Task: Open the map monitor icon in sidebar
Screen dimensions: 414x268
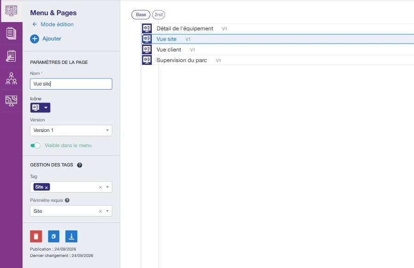Action: point(11,101)
